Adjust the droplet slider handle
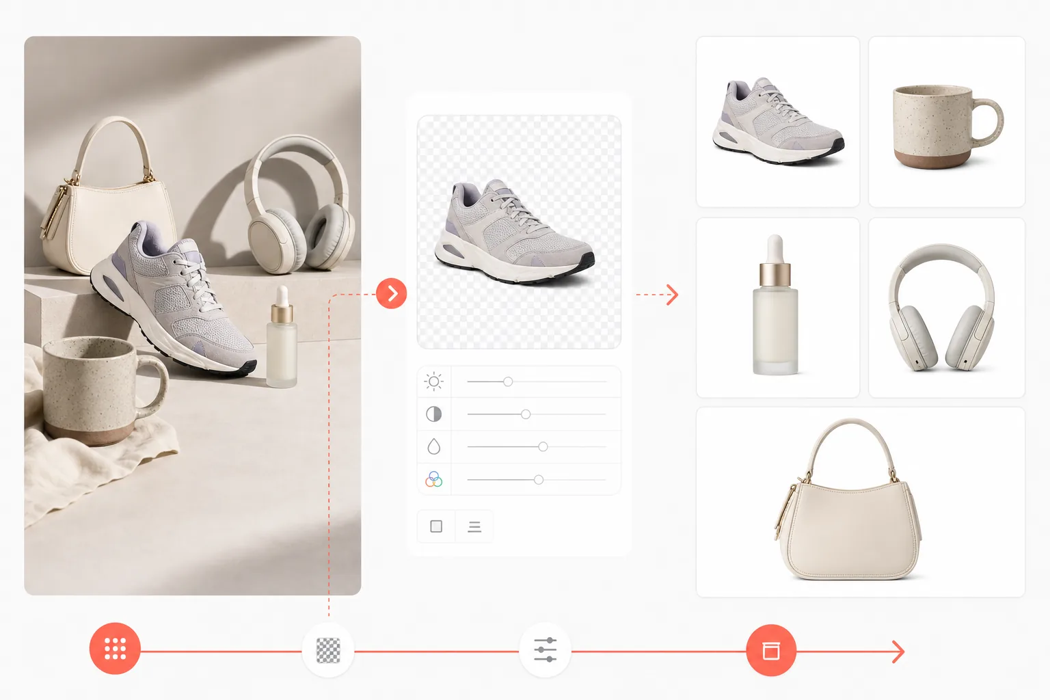Image resolution: width=1050 pixels, height=700 pixels. click(543, 446)
